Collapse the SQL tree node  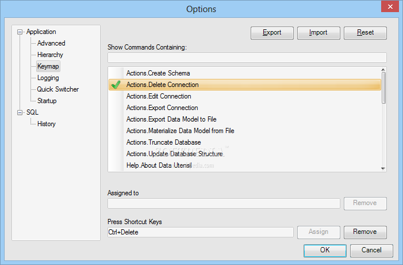[20, 113]
